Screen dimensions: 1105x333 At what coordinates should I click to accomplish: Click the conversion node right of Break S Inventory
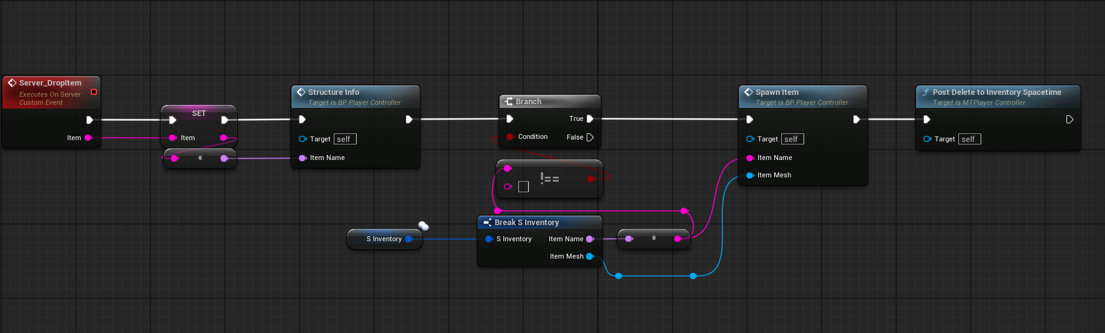pos(653,238)
